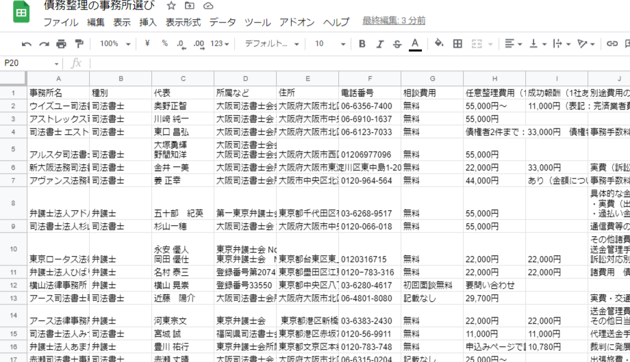630x362 pixels.
Task: Select the paint format roller tool
Action: coord(79,44)
